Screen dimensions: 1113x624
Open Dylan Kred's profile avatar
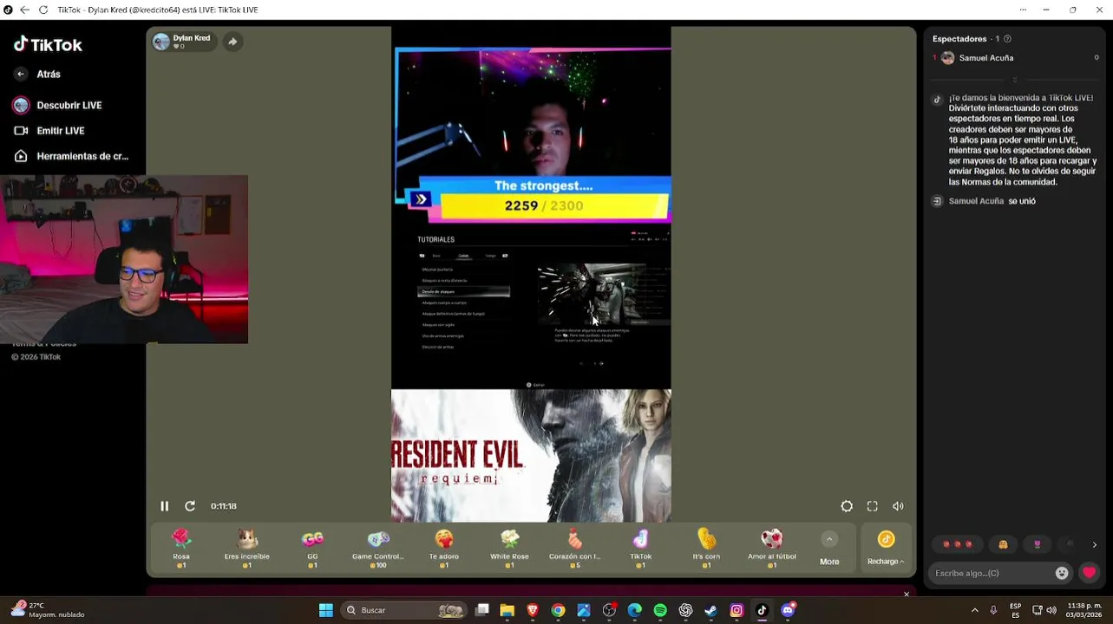161,42
